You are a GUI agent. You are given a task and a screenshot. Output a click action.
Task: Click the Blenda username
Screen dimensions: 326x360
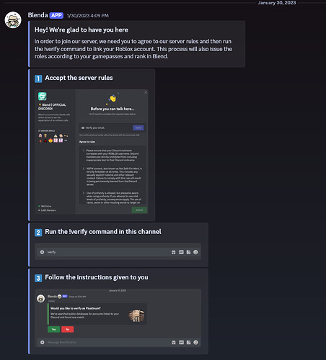38,15
